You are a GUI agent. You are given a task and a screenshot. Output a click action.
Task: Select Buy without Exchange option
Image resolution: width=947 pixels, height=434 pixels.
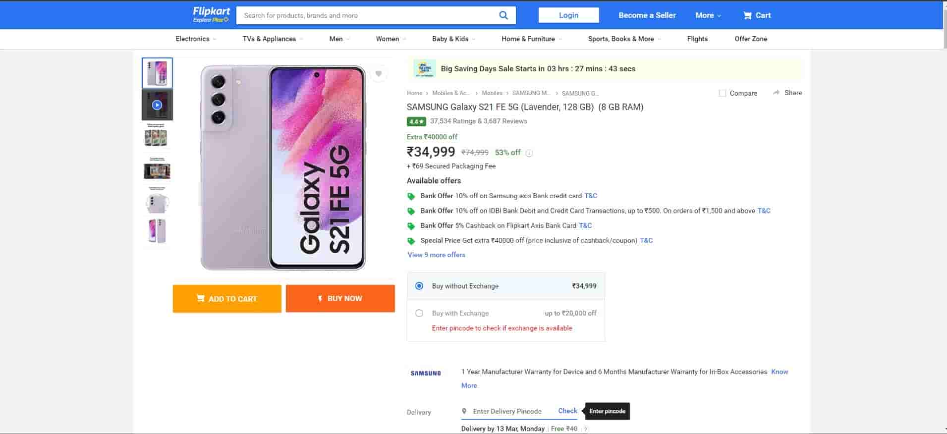pos(419,286)
